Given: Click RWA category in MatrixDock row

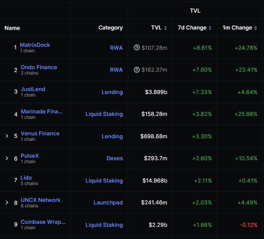Looking at the screenshot, I should coord(116,48).
